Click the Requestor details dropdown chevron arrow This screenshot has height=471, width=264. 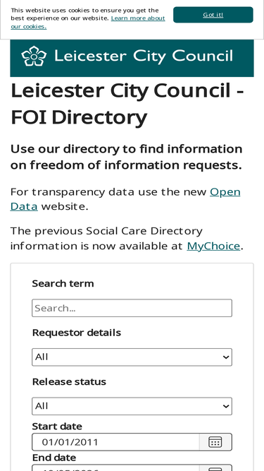pos(226,357)
